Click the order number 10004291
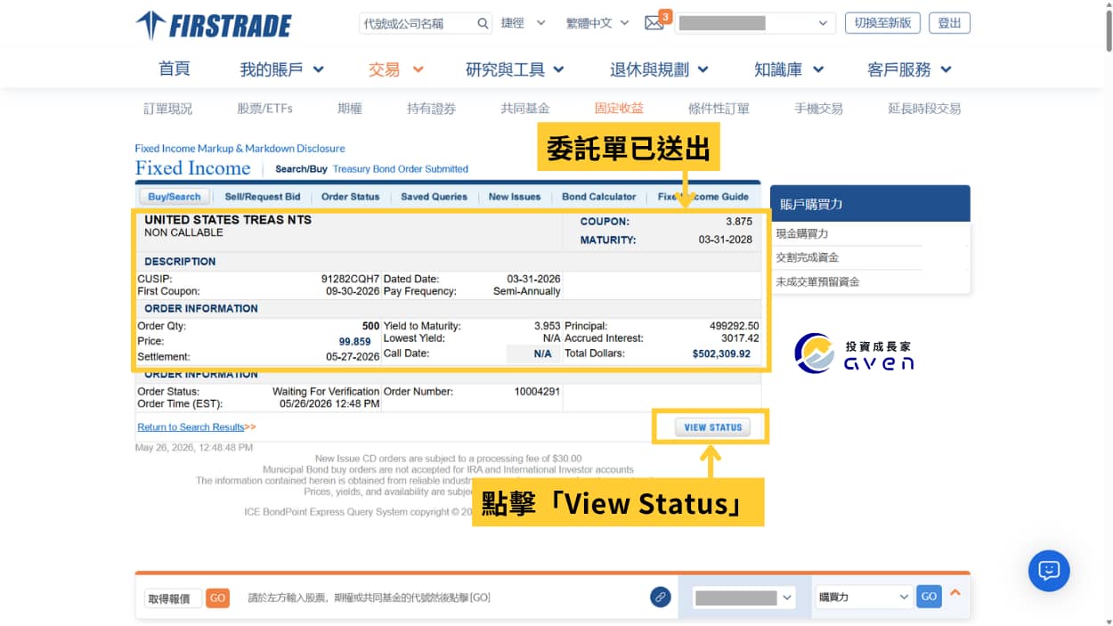The image size is (1113, 626). [537, 392]
